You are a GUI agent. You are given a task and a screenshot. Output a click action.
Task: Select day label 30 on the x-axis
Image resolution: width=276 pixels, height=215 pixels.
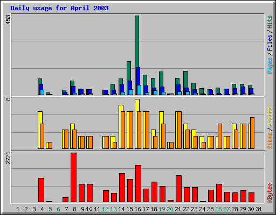[x=251, y=209]
